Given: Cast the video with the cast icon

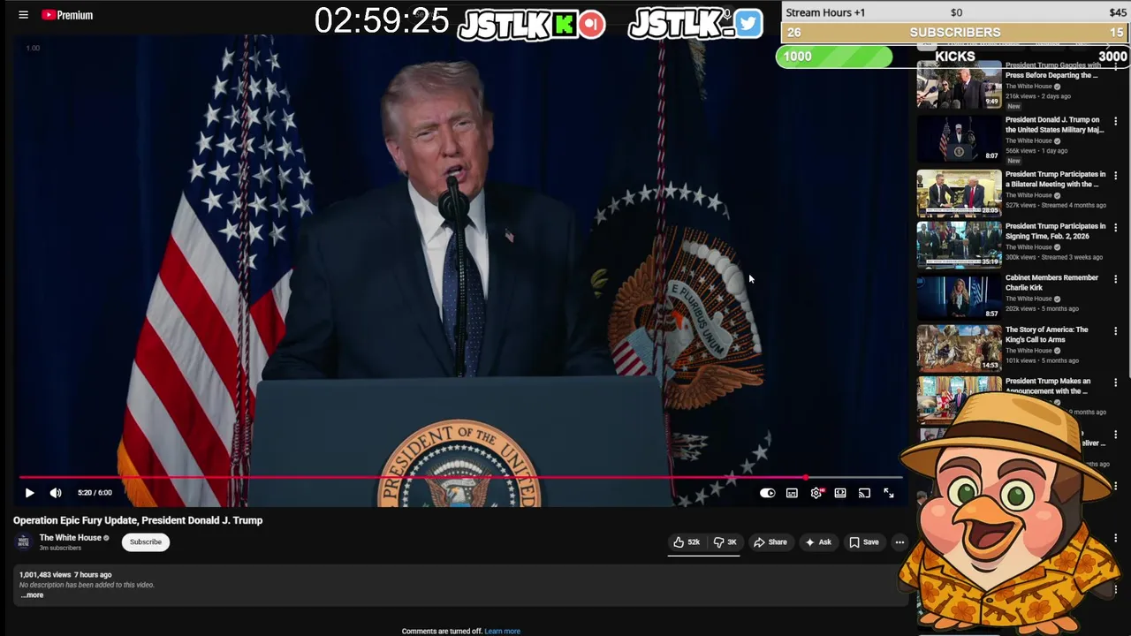Looking at the screenshot, I should click(864, 493).
